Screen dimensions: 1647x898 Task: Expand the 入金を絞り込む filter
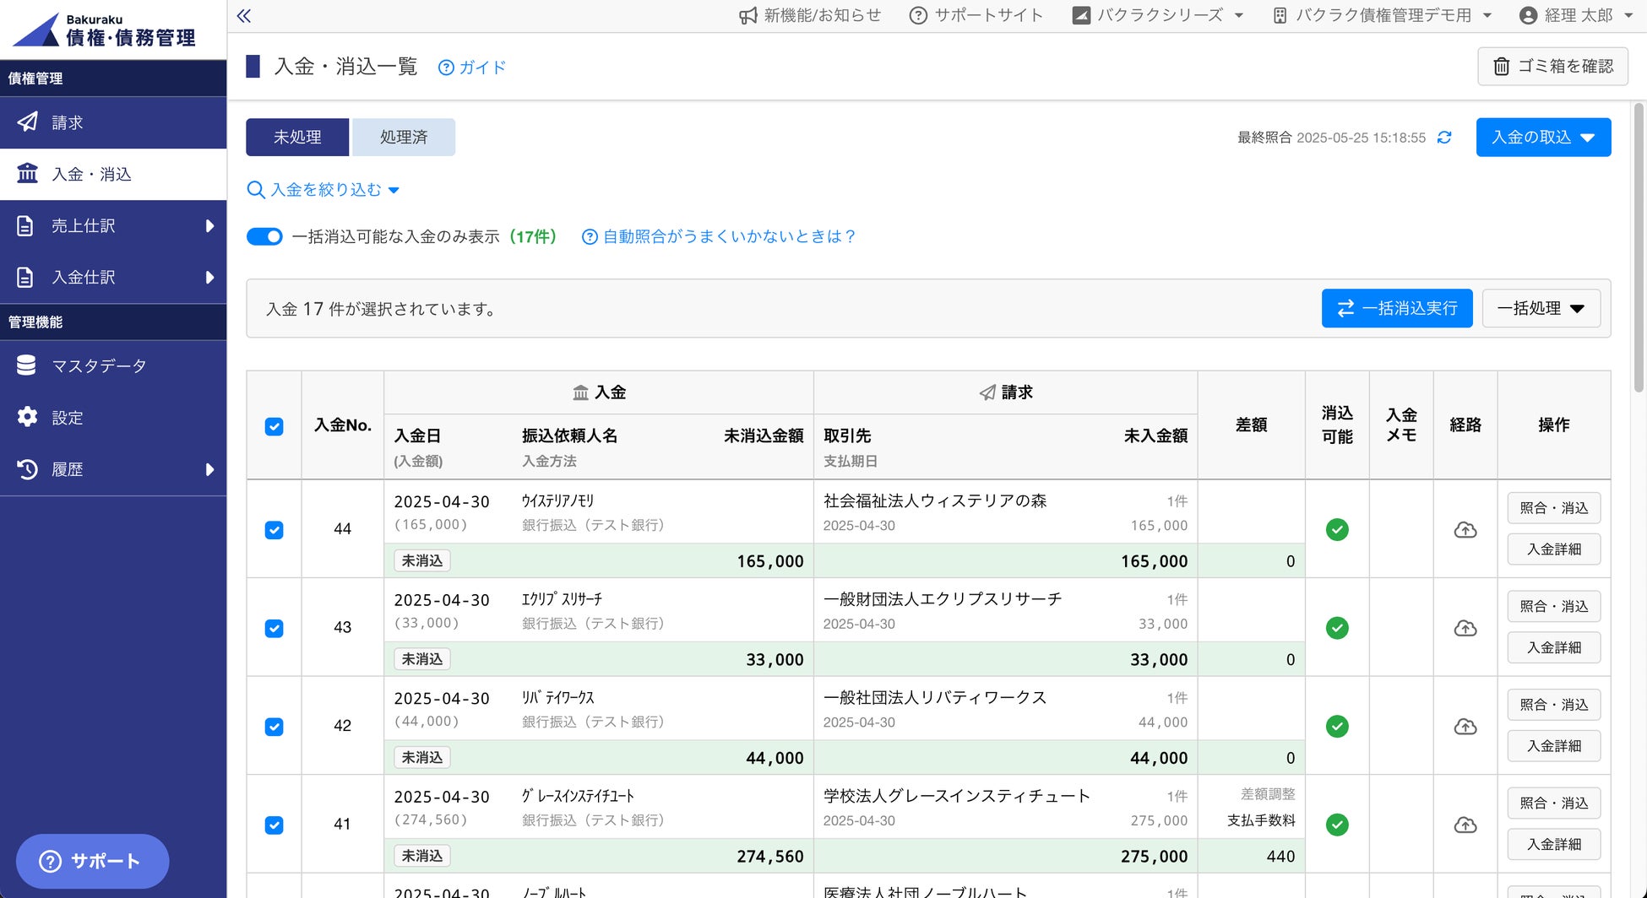pyautogui.click(x=323, y=190)
